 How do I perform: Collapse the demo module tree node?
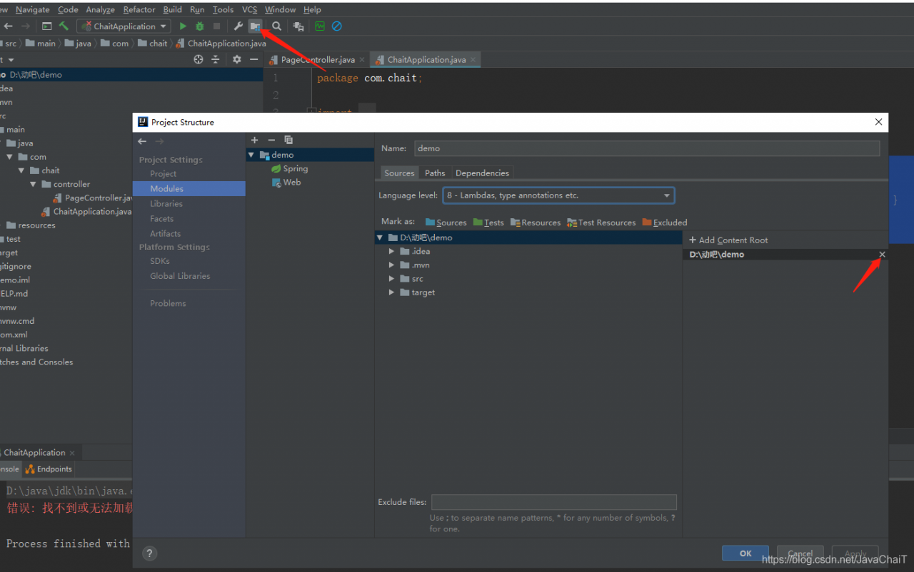[x=251, y=155]
